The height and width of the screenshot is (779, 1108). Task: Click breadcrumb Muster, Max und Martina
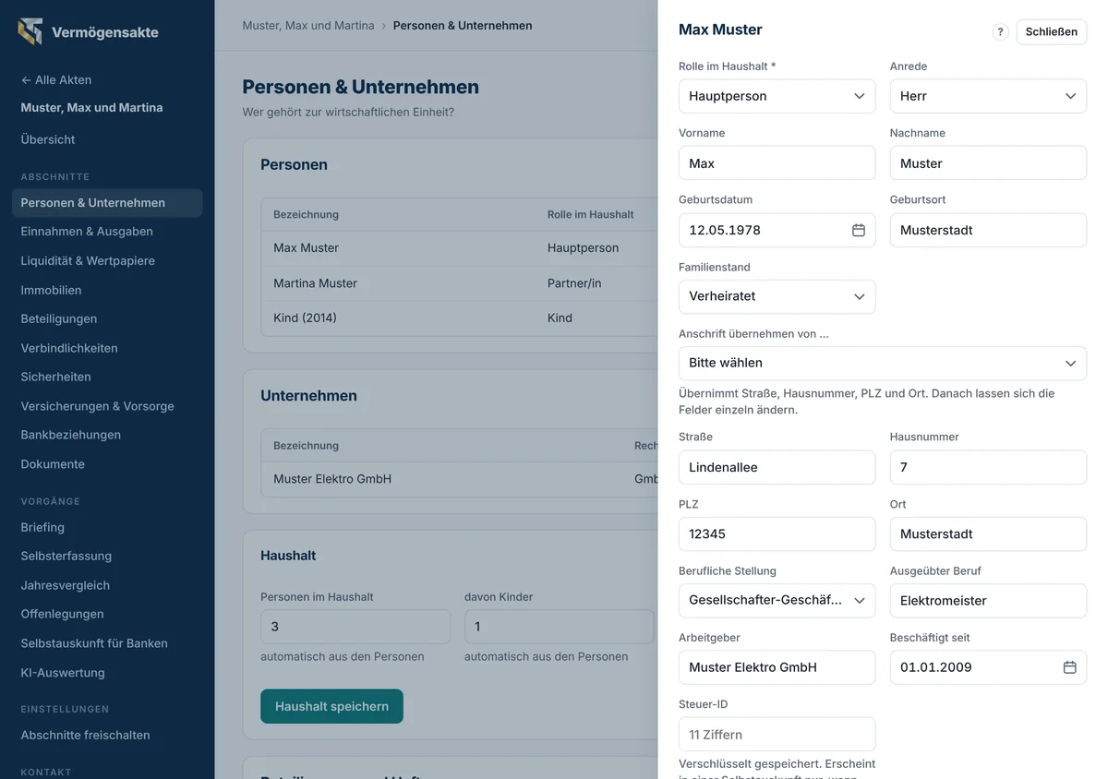308,25
